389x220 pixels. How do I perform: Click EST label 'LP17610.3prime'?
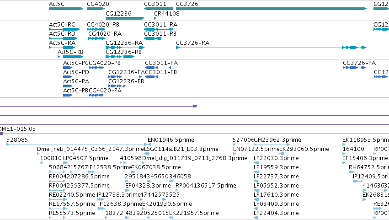(x=276, y=195)
